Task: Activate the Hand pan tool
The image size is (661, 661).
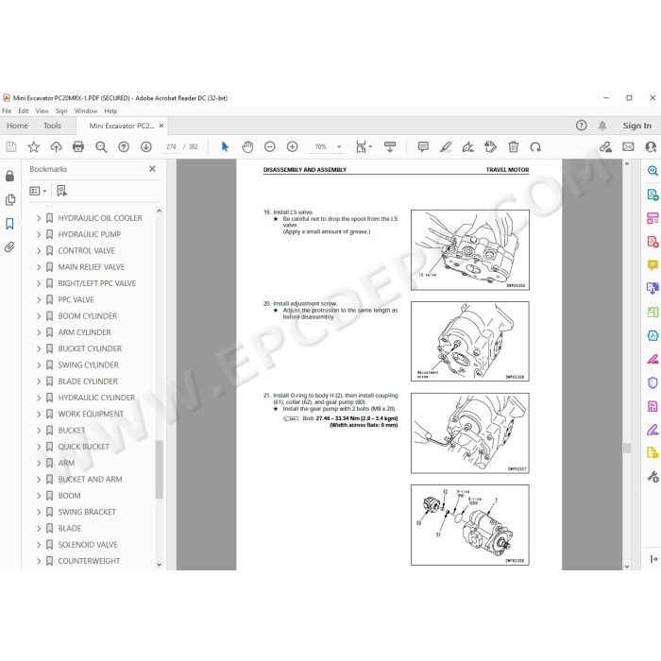Action: click(x=247, y=146)
